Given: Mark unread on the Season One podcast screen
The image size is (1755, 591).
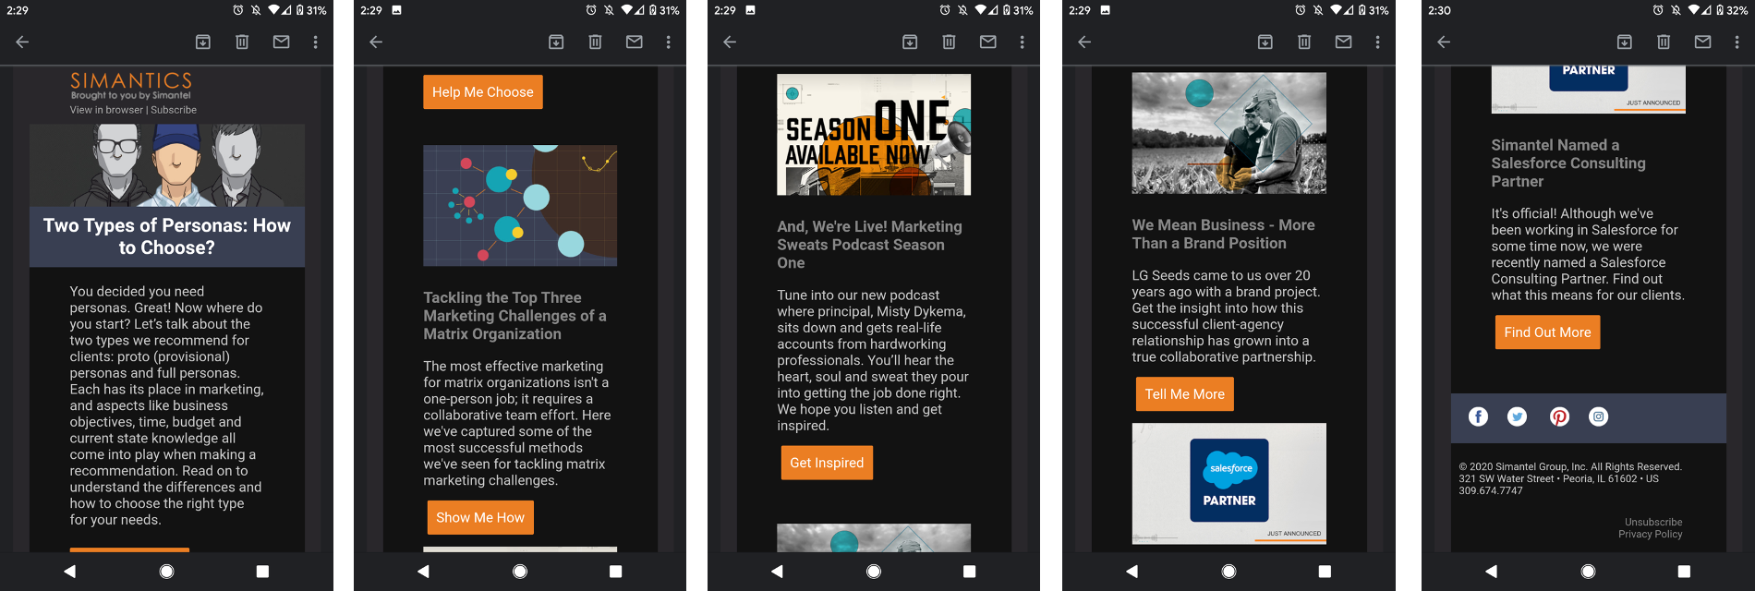Looking at the screenshot, I should [x=988, y=42].
